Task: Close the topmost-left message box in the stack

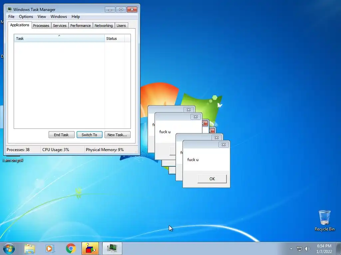Action: pos(188,110)
